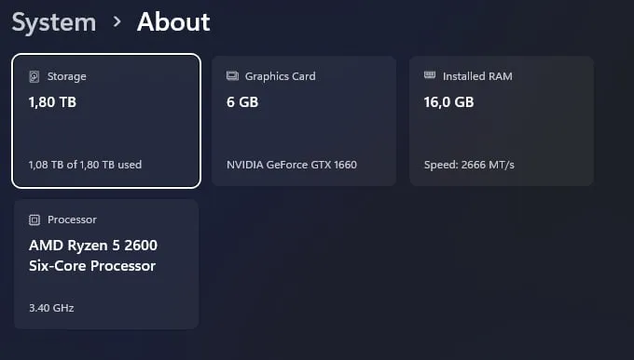Open the Installed RAM tile
634x360 pixels.
click(502, 121)
